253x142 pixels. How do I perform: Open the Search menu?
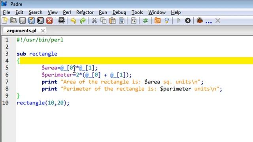click(36, 12)
